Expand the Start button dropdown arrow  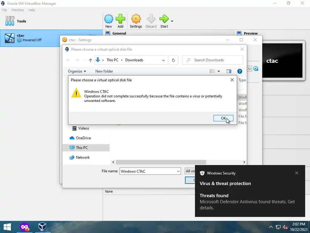172,21
